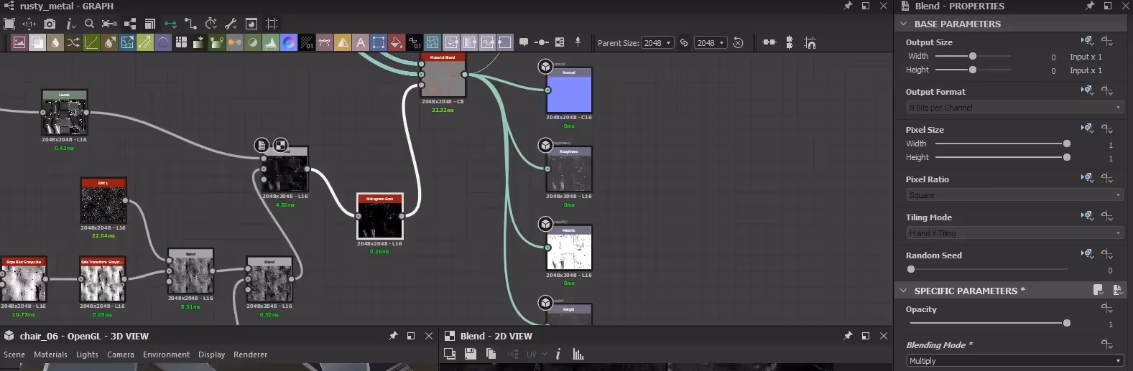Click the Opacity slider handle
The image size is (1133, 371).
(x=1067, y=323)
